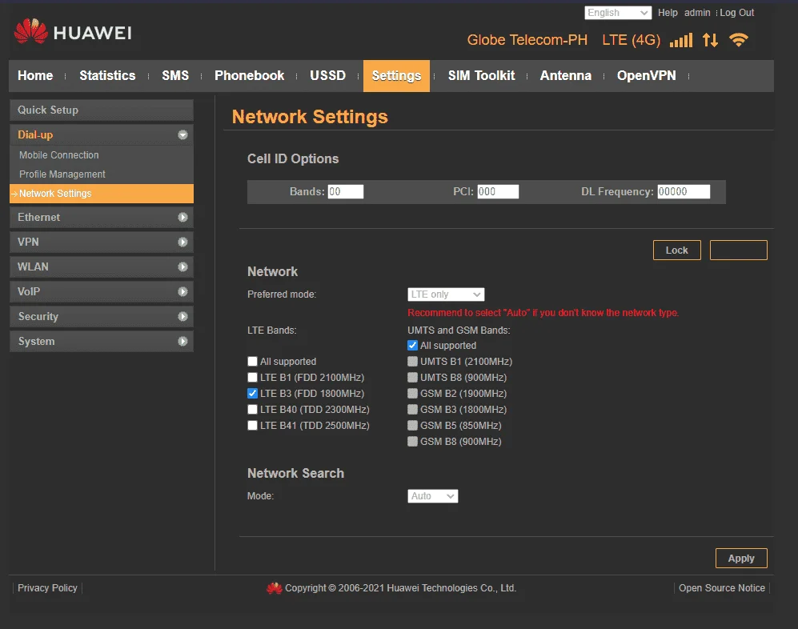This screenshot has width=798, height=629.
Task: Enable LTE B41 (TDD 2500MHz) checkbox
Action: coord(252,426)
